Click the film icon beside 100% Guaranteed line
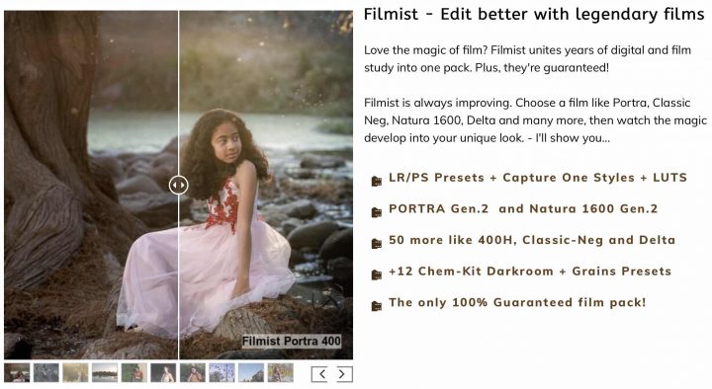 (x=377, y=306)
